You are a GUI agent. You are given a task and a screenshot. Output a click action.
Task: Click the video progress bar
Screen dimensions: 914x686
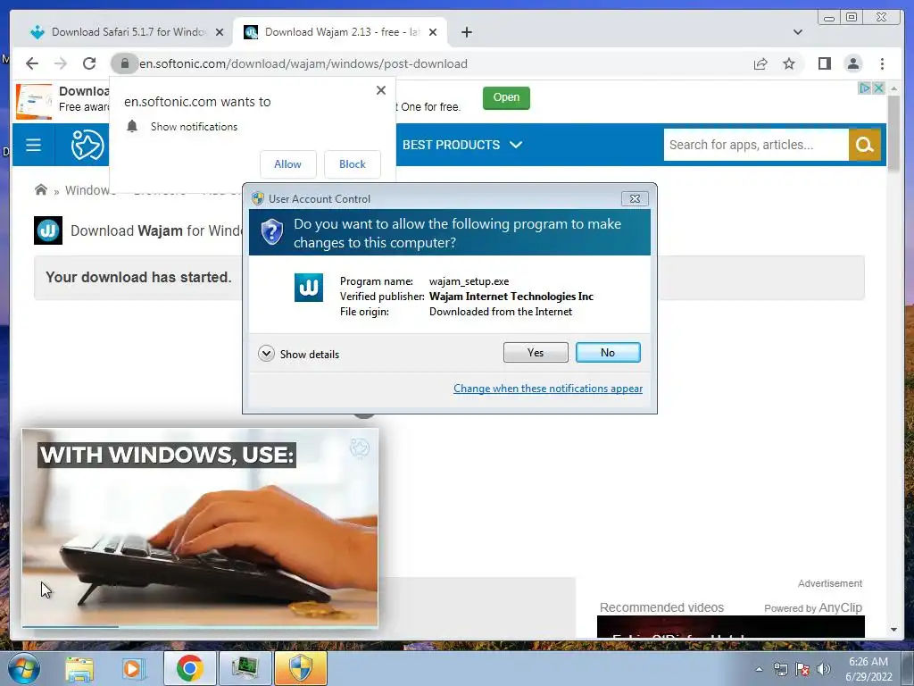point(200,626)
